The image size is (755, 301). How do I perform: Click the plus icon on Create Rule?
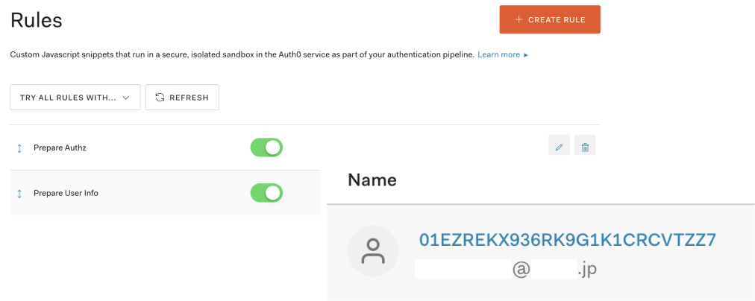click(519, 19)
